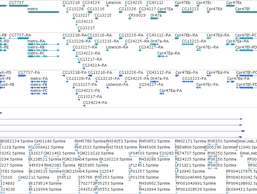Viewport: 257px width, 194px height.
Task: Click the Cpr47Ea-PA protein label
Action: (x=171, y=91)
